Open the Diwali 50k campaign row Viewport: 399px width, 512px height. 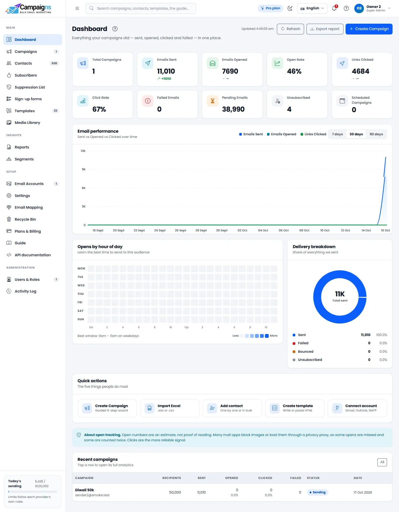click(x=232, y=492)
